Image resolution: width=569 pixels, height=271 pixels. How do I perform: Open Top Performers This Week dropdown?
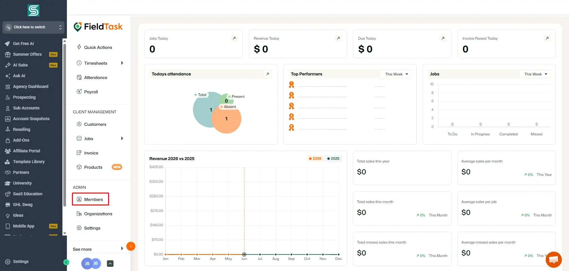pyautogui.click(x=396, y=74)
